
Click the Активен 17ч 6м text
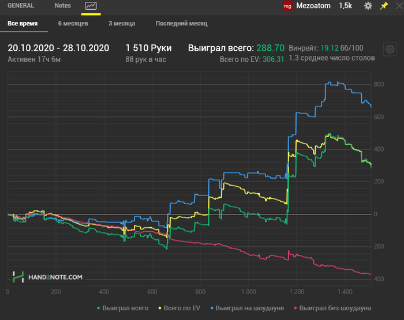[34, 59]
